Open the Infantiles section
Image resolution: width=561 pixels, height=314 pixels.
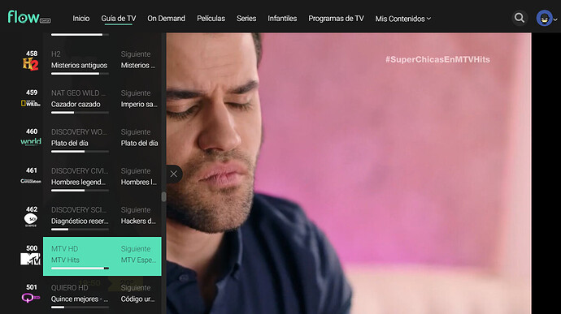[282, 18]
